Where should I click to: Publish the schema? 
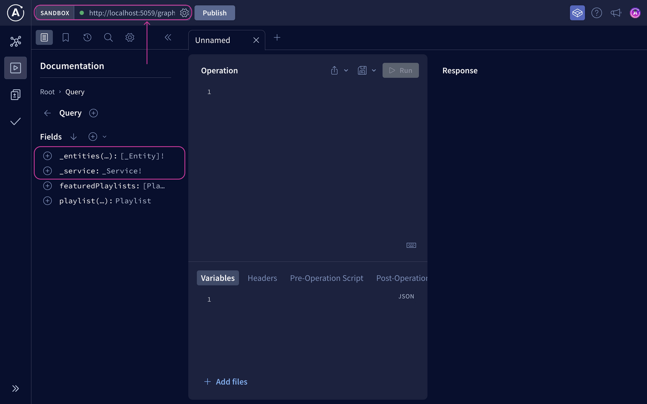click(x=214, y=13)
